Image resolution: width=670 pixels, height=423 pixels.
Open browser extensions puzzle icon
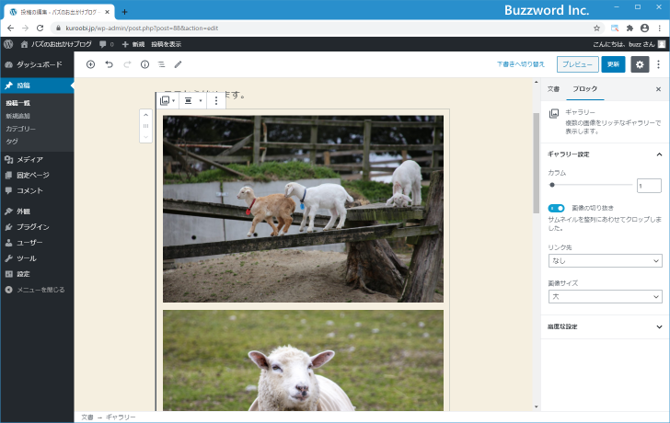pos(630,29)
